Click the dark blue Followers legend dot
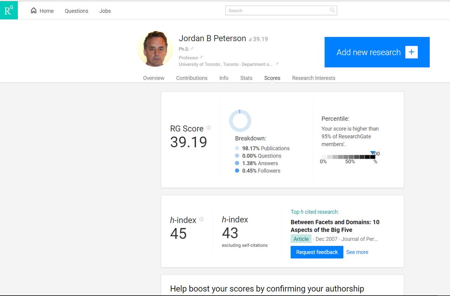The width and height of the screenshot is (450, 296). 237,171
